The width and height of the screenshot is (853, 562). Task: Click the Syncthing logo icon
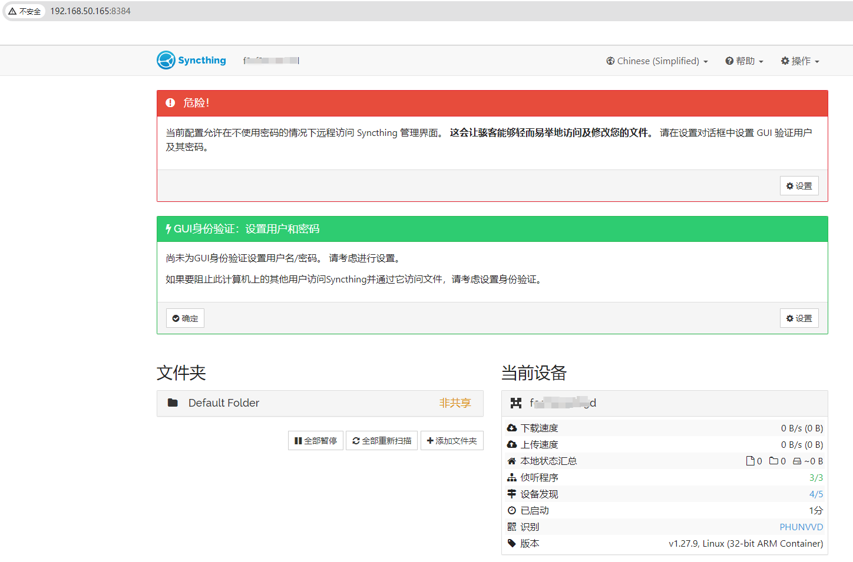click(166, 60)
